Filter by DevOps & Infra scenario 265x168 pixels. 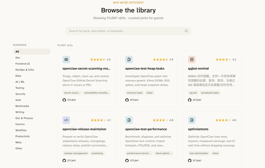(x=25, y=70)
